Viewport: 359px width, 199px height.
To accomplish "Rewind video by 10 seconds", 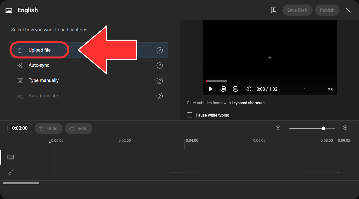I will (x=223, y=89).
